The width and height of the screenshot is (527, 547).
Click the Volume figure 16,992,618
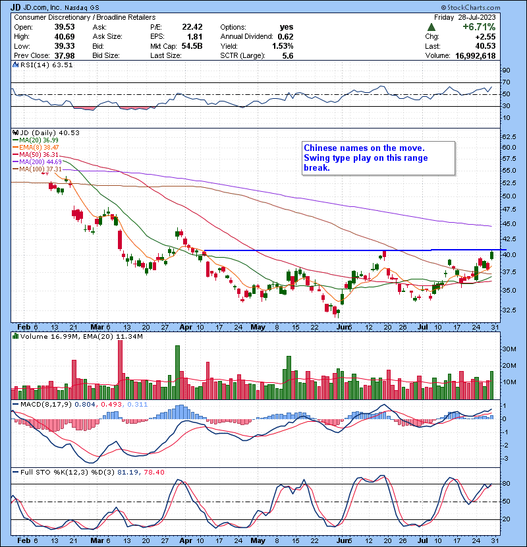[x=476, y=55]
